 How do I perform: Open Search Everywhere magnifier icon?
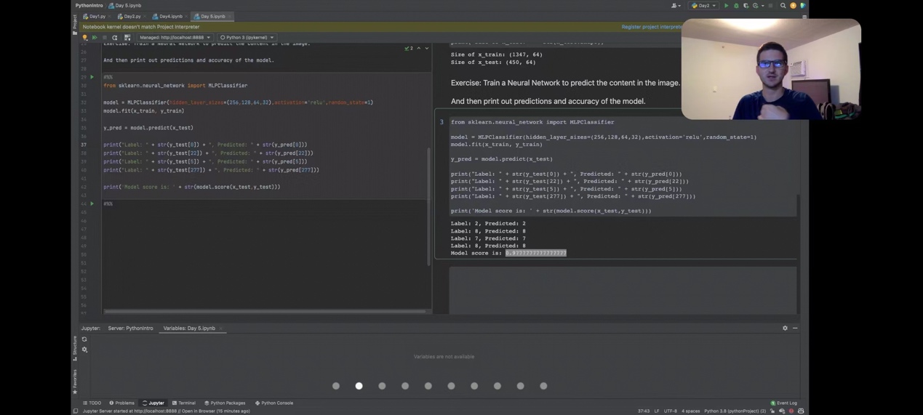783,6
